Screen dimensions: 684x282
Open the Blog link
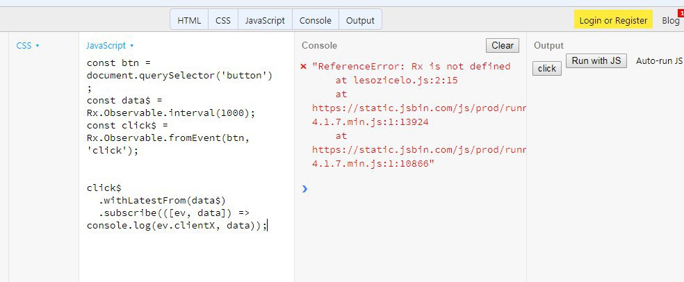[x=671, y=20]
